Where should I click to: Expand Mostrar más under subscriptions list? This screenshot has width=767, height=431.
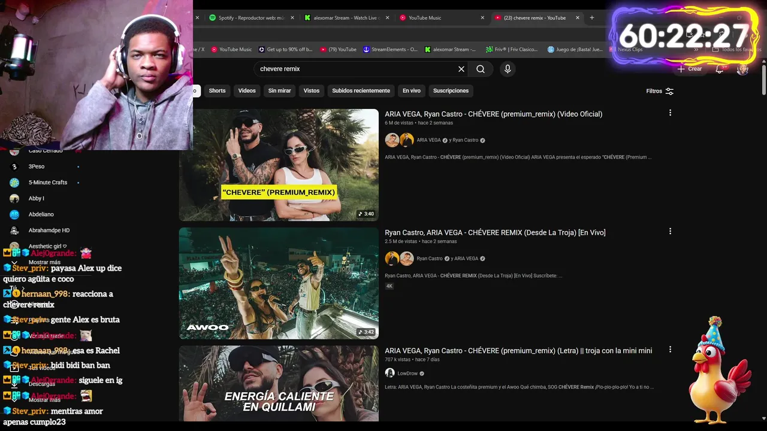point(44,262)
